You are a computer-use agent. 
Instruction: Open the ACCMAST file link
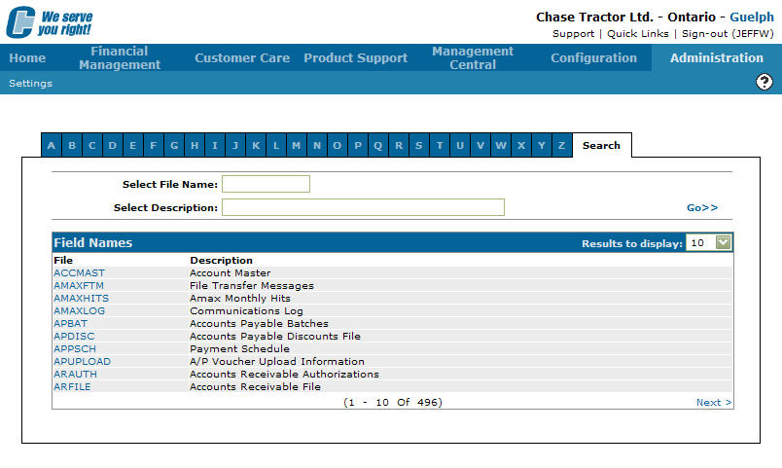(79, 273)
